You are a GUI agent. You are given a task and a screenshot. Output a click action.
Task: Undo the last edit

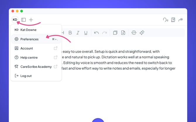point(97,33)
